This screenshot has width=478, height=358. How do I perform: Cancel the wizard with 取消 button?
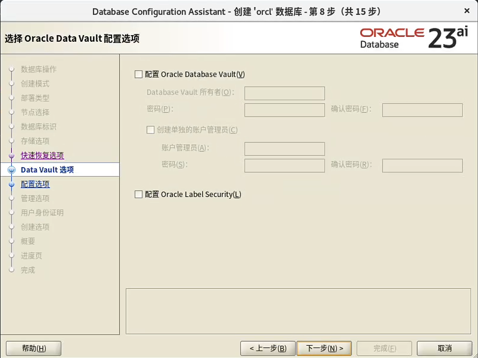(x=444, y=349)
